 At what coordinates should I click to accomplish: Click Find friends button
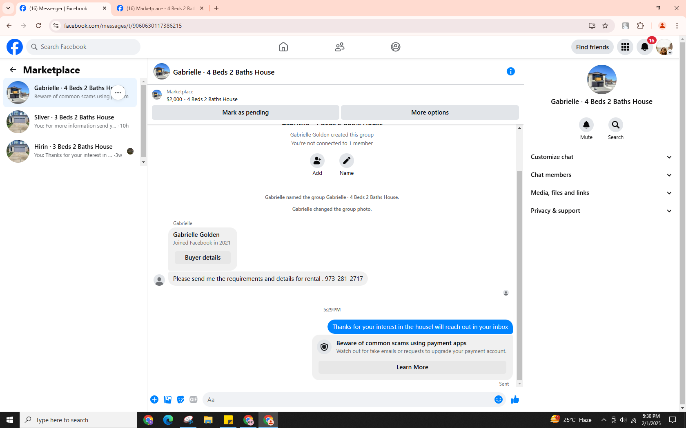[592, 47]
